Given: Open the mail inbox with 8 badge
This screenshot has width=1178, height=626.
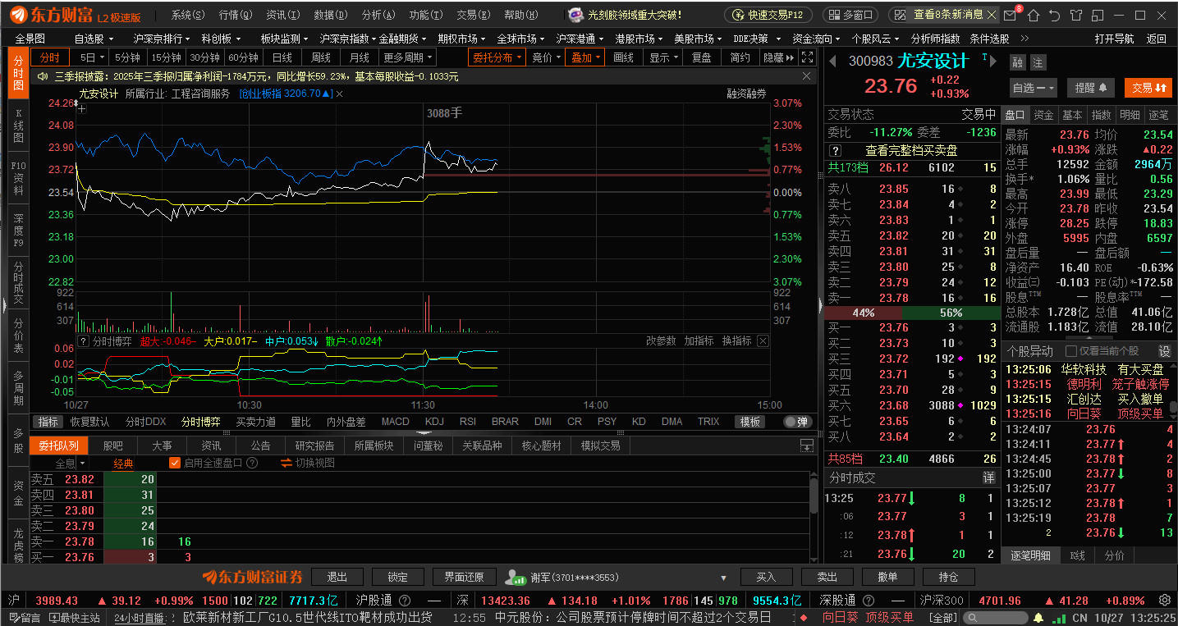Looking at the screenshot, I should click(1012, 15).
